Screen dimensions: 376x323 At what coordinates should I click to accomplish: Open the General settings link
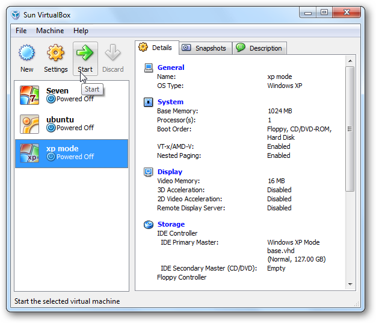[x=171, y=67]
